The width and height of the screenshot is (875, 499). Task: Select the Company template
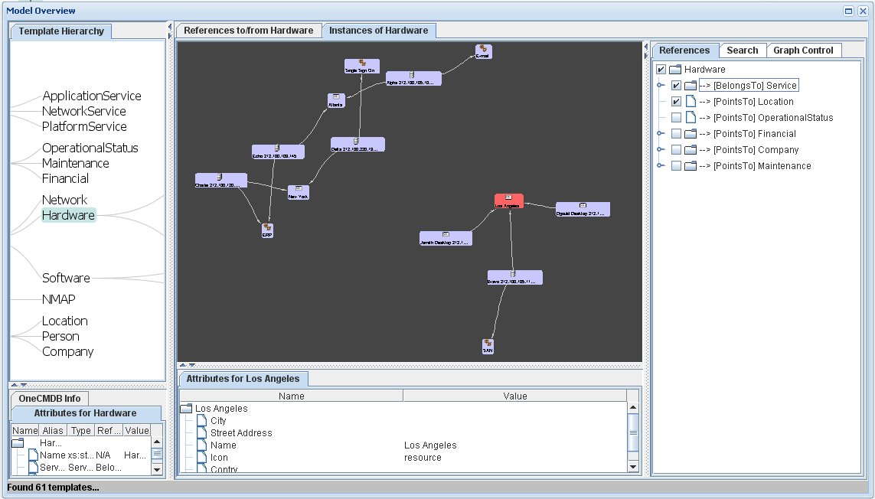(x=67, y=351)
